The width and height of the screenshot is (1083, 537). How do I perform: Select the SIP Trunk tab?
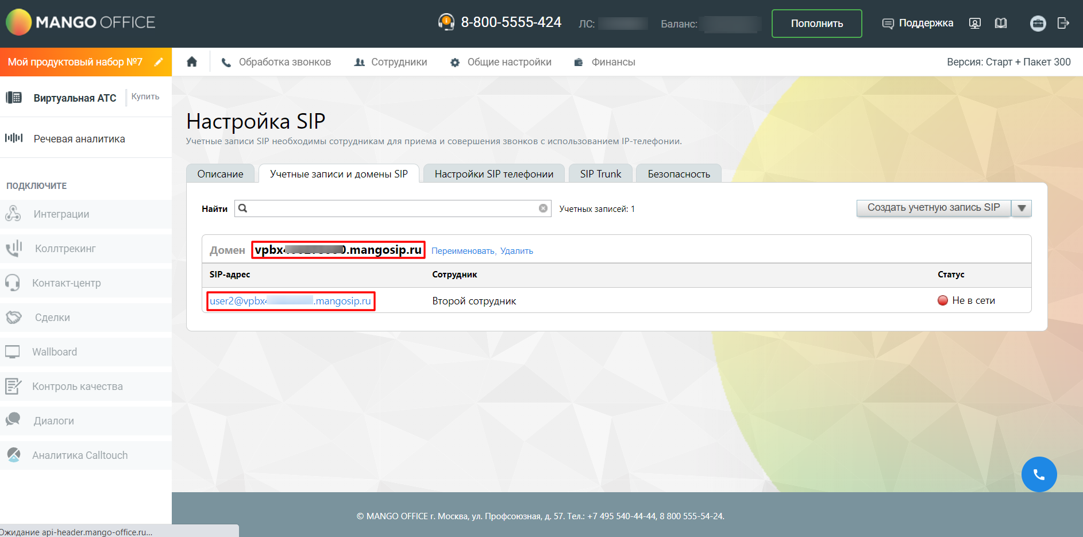[600, 174]
